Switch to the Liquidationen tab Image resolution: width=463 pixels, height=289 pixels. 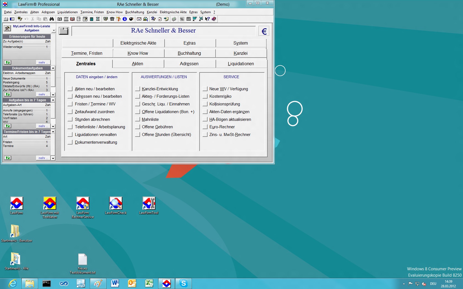[241, 64]
